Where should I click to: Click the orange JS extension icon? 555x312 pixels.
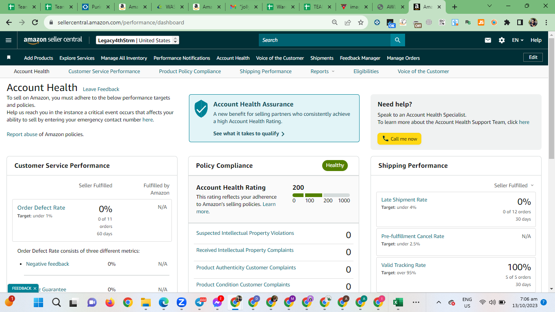[x=481, y=23]
